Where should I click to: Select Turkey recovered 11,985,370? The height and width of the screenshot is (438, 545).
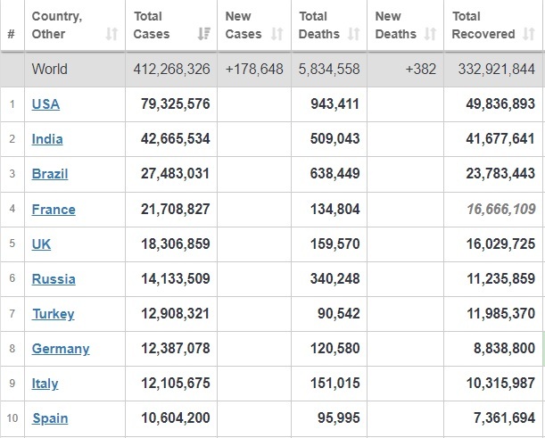(x=500, y=313)
